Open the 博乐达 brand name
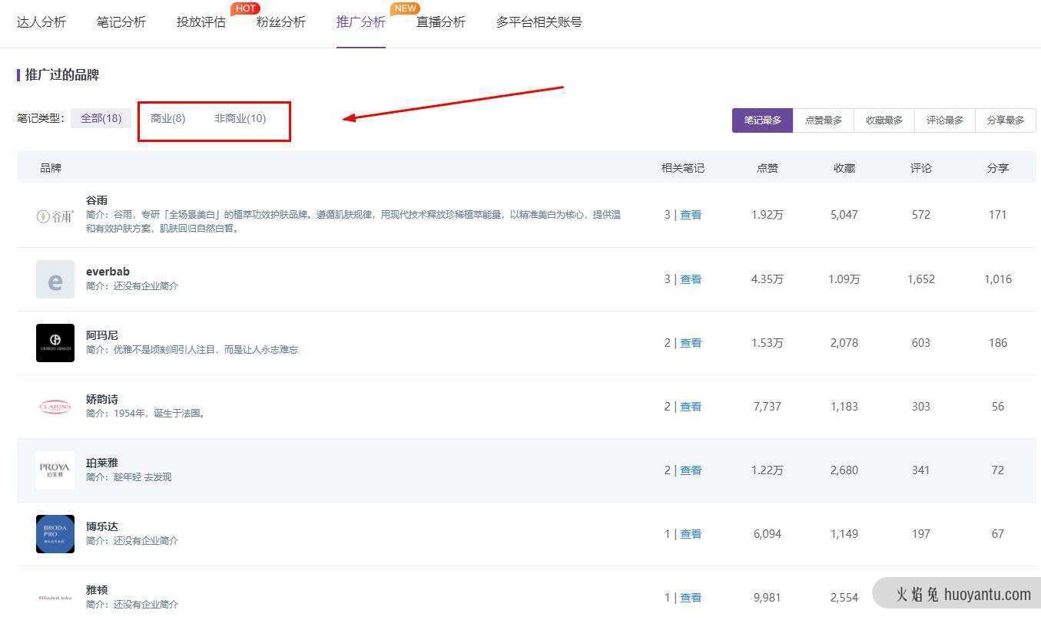The image size is (1041, 620). pos(102,526)
